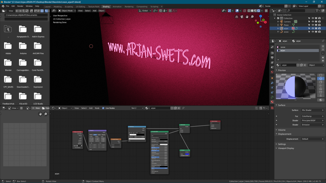
Task: Click the Emission shader field in Surface panel
Action: [313, 125]
